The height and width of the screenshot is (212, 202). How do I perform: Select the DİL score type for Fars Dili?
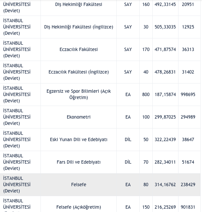[128, 162]
